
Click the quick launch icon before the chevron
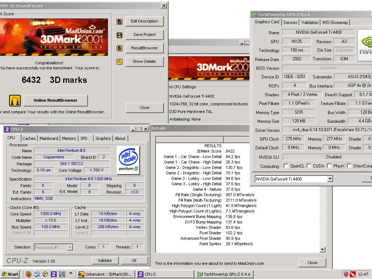click(x=62, y=274)
